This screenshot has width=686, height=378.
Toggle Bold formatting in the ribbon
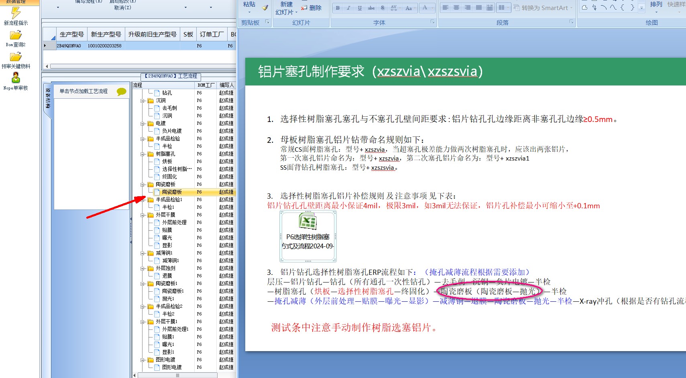point(338,8)
